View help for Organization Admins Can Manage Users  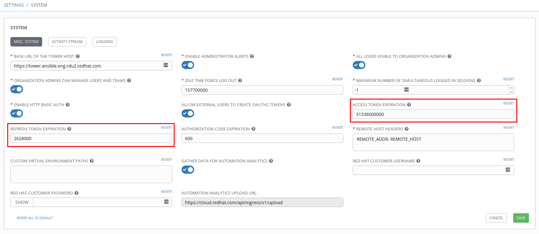(x=129, y=81)
